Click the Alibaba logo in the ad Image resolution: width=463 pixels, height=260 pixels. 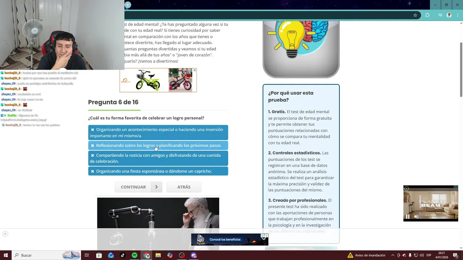[x=126, y=81]
